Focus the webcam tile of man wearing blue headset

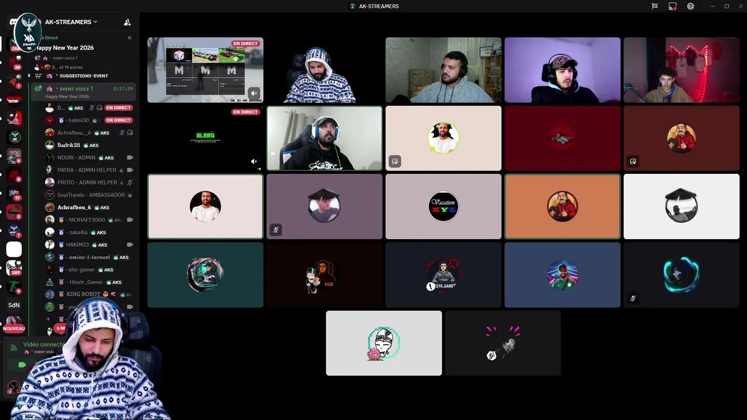click(324, 138)
